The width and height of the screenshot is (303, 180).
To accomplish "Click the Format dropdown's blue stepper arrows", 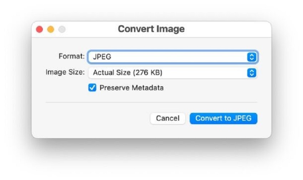I will pos(252,57).
